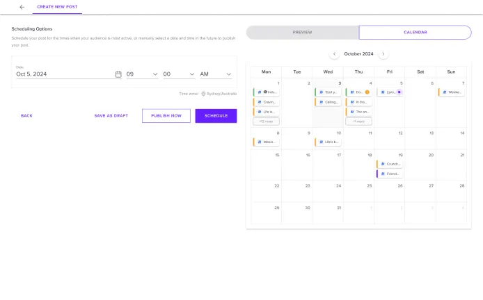Open the "Weeke..." post on Oct 7
Viewport: 483px width, 300px height.
[x=451, y=92]
